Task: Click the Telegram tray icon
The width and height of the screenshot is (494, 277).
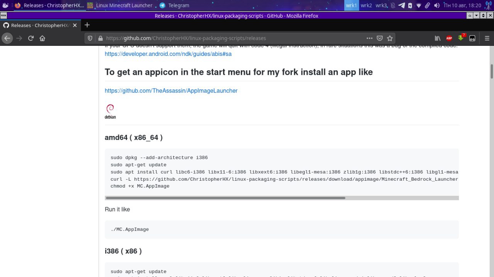Action: click(x=401, y=5)
